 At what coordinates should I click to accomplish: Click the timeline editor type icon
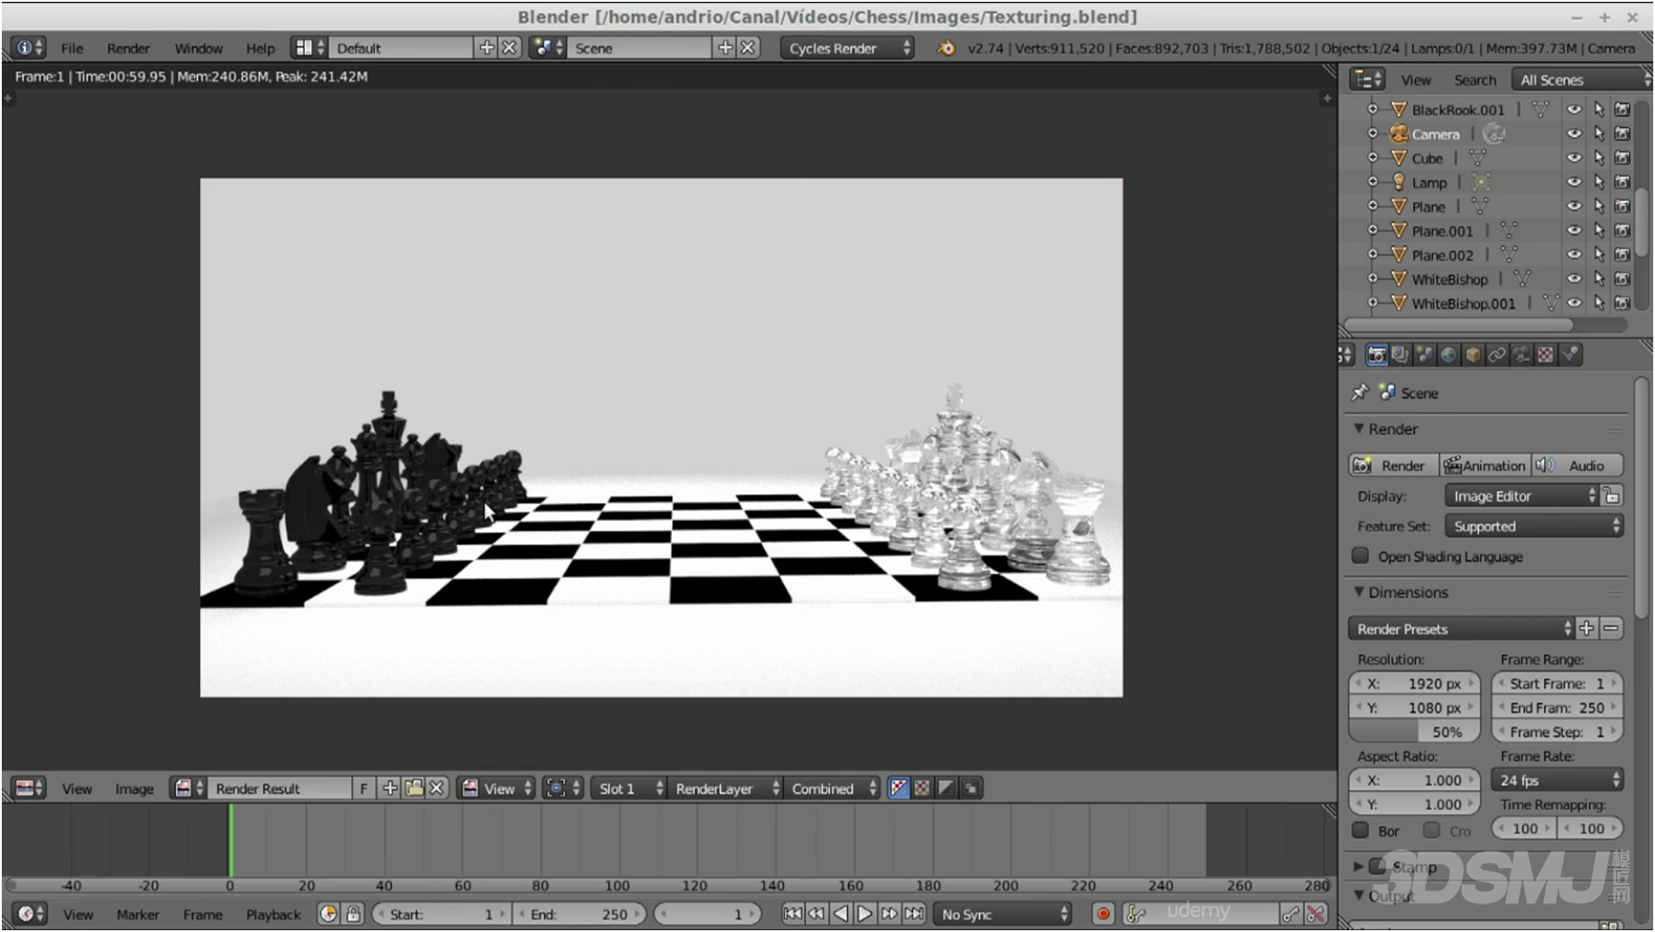coord(28,914)
